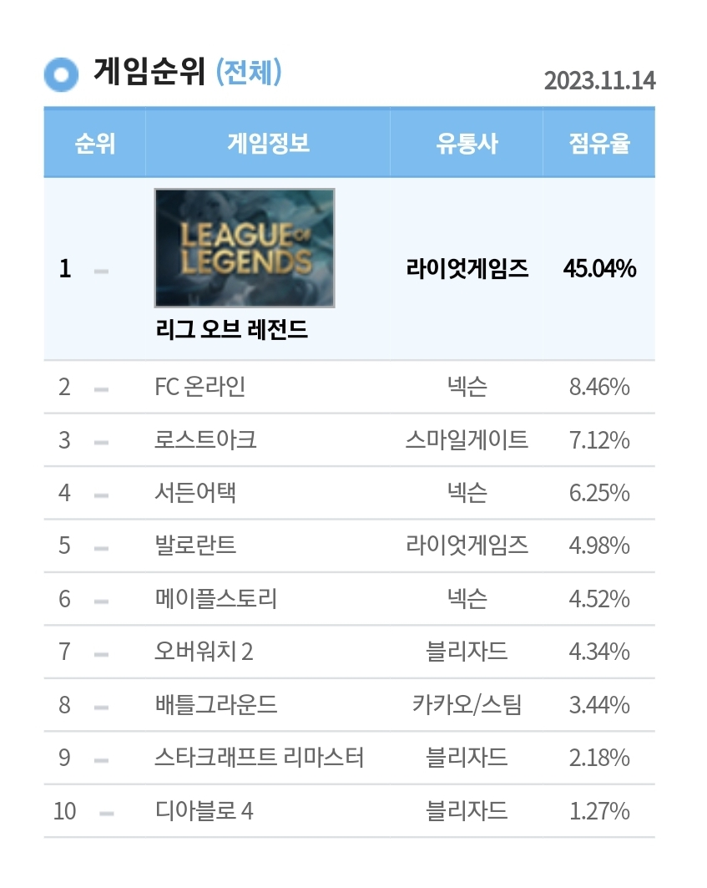Screen dimensions: 707x888
Task: Open the 디아블로 4 game entry
Action: coord(204,810)
